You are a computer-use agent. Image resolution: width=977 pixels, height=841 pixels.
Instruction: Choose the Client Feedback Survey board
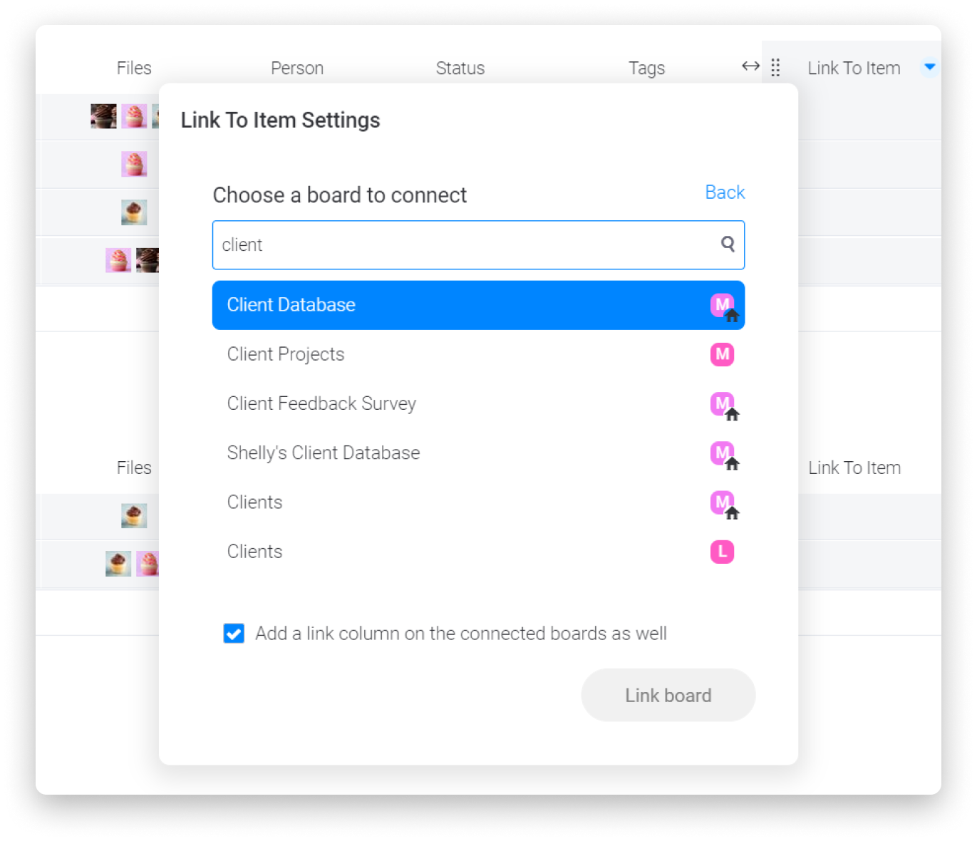pos(478,403)
